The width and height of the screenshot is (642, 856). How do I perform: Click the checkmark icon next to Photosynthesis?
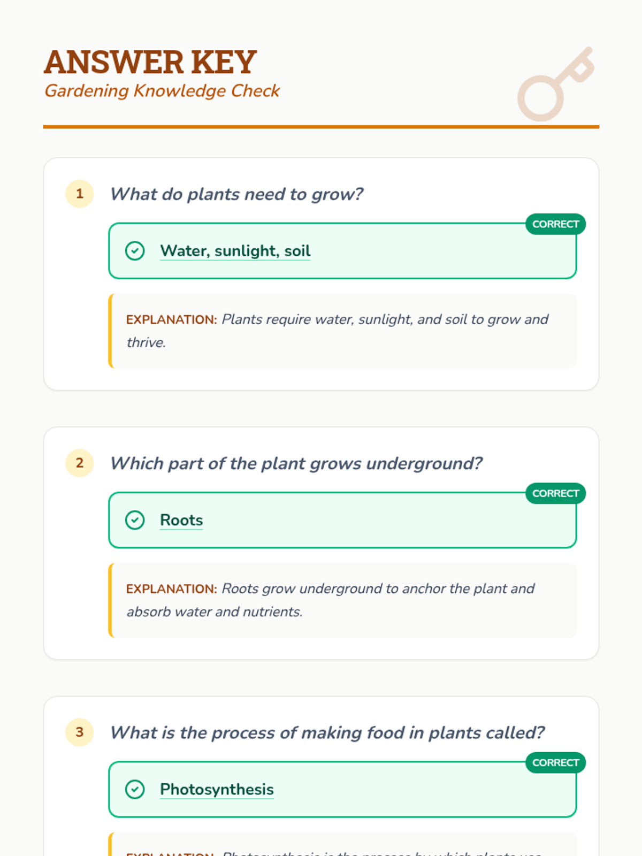point(135,789)
